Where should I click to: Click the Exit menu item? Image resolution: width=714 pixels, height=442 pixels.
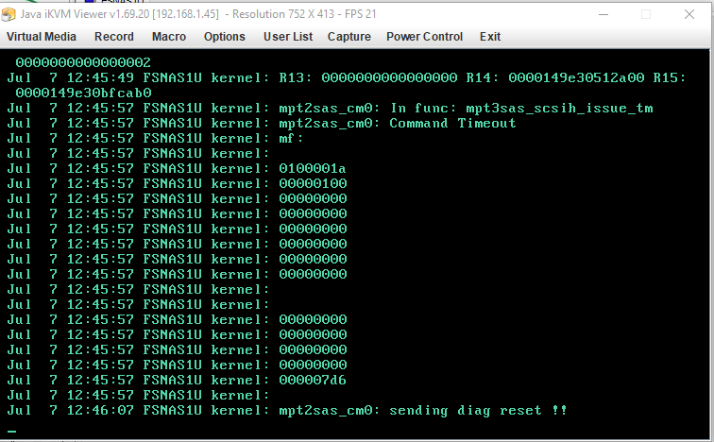490,37
